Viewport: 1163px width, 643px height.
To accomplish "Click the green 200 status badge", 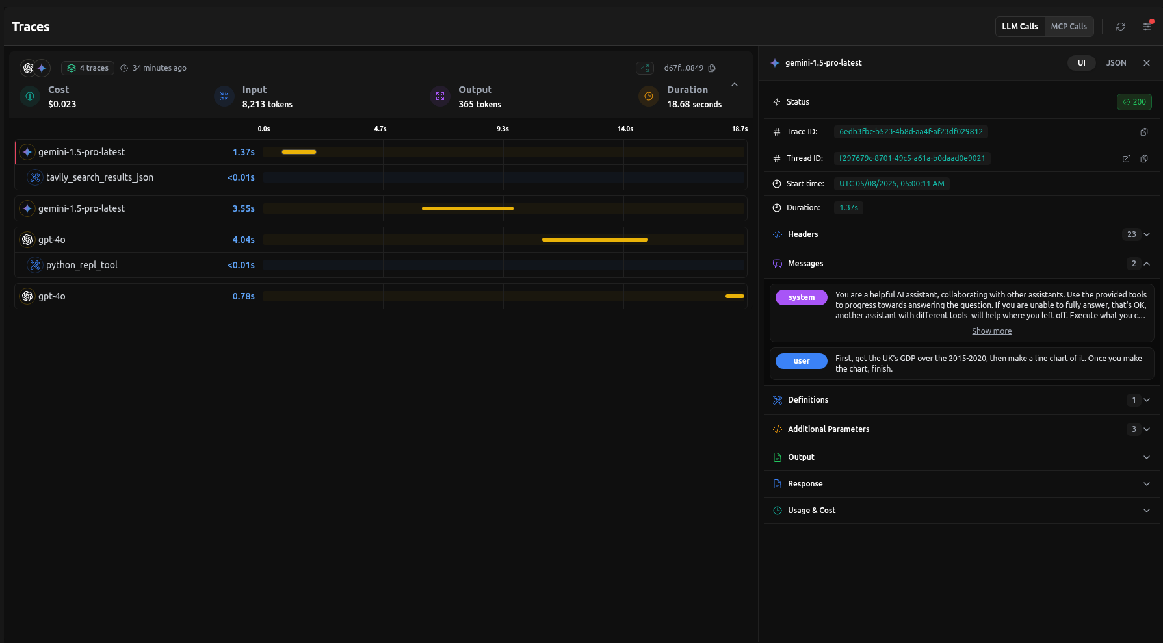I will click(1134, 101).
